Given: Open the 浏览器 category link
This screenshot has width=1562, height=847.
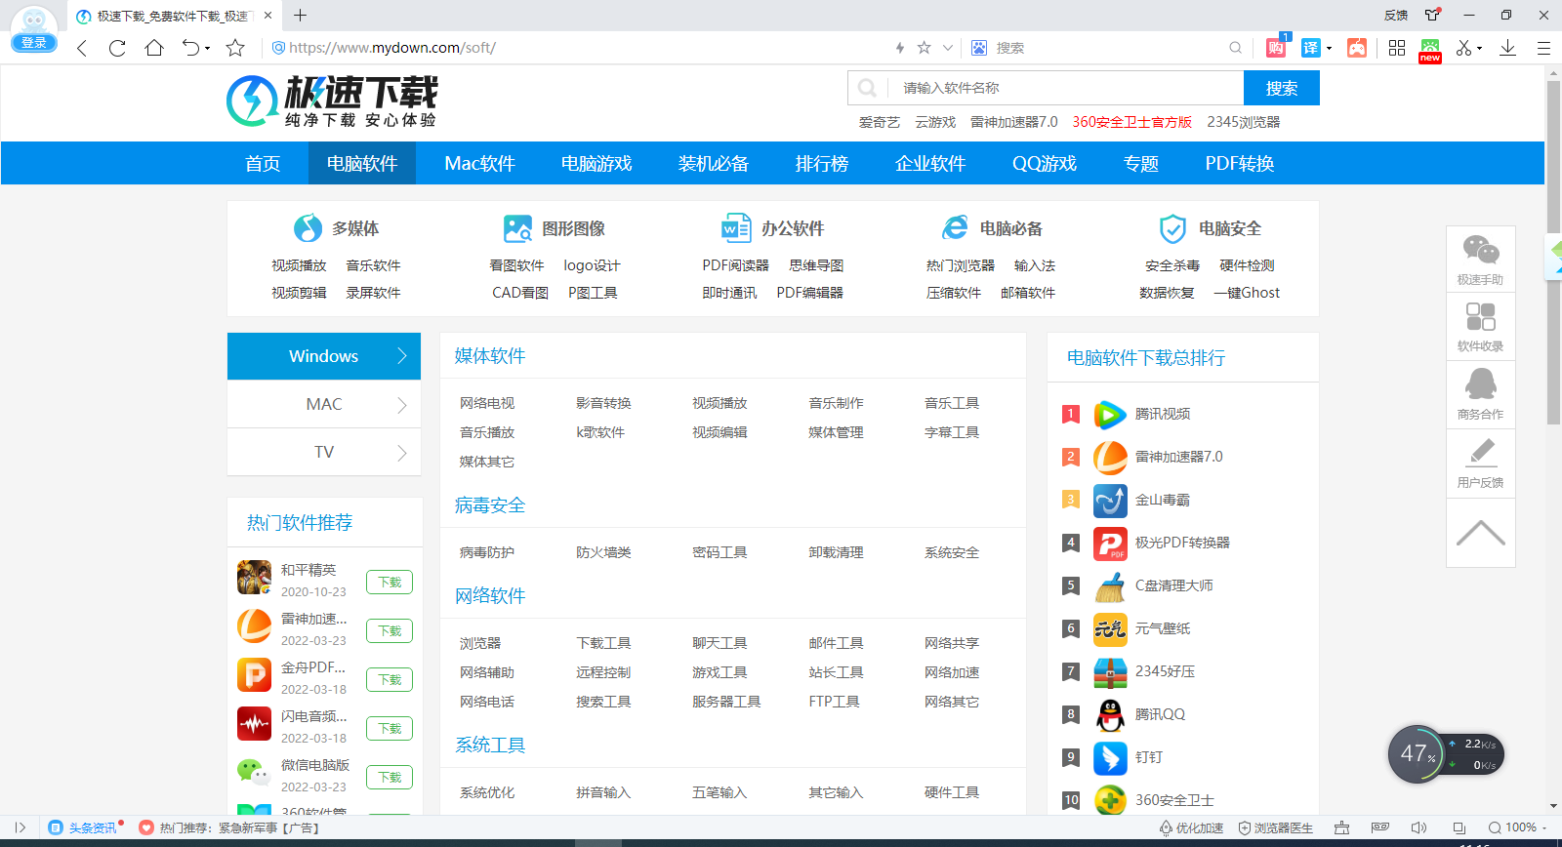Looking at the screenshot, I should [x=480, y=643].
